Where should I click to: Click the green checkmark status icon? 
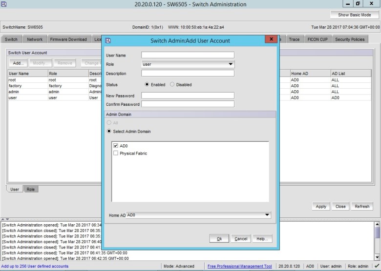tap(376, 266)
